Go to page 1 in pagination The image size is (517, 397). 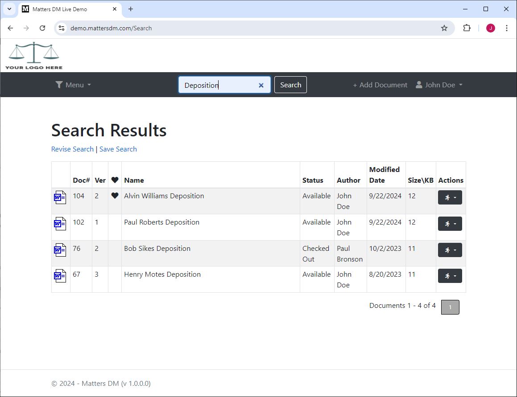pos(450,307)
